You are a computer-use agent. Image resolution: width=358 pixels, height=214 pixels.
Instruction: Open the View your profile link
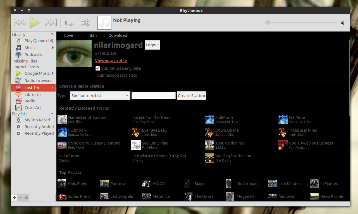111,61
